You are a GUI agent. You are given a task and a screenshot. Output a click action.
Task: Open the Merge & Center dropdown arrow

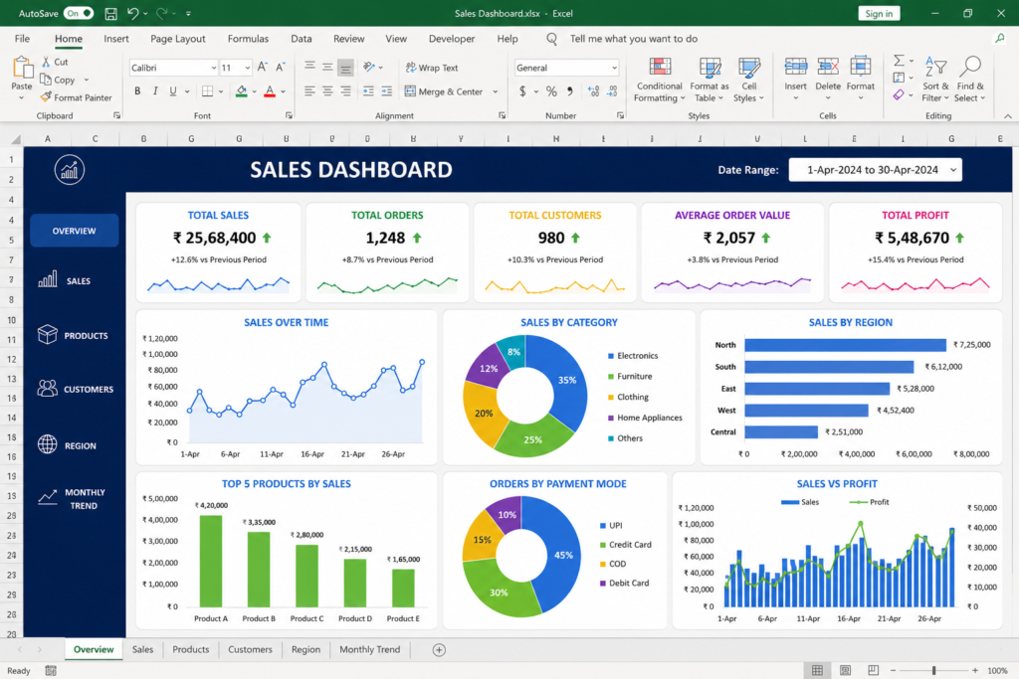tap(496, 91)
